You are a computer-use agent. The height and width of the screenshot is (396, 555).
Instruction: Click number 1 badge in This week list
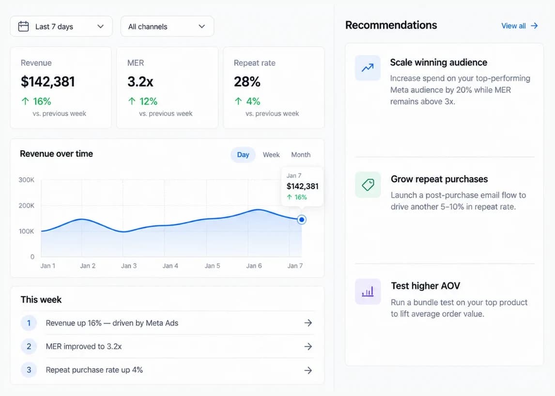[x=29, y=323]
